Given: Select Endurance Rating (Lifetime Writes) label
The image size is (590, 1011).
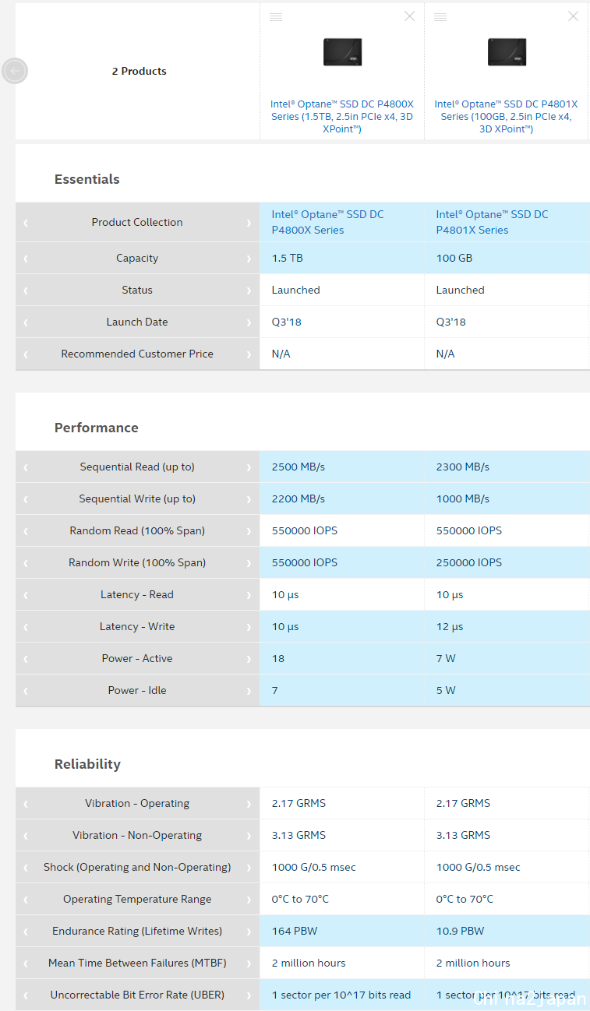Looking at the screenshot, I should click(137, 931).
